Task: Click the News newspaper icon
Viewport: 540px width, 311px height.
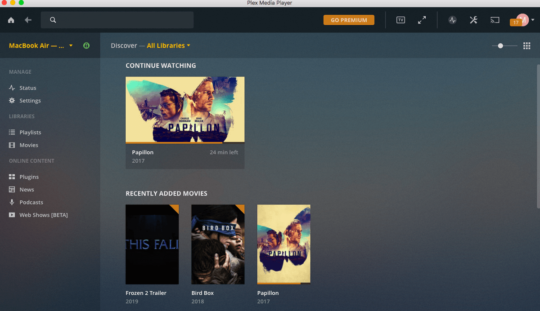Action: click(12, 190)
